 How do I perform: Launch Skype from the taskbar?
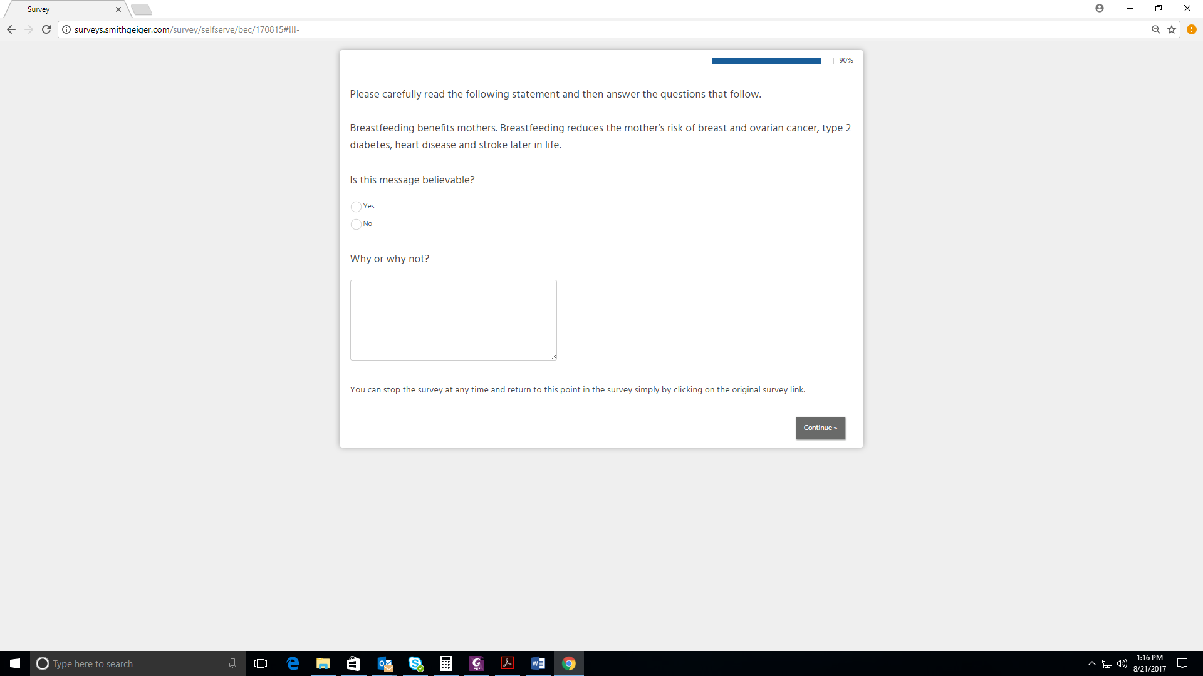point(415,663)
